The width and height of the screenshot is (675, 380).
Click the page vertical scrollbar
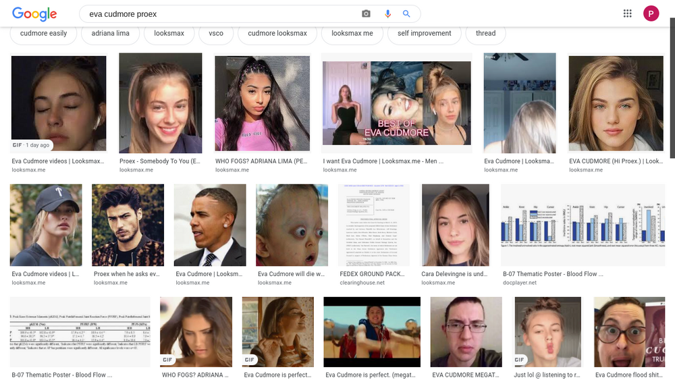click(x=672, y=88)
